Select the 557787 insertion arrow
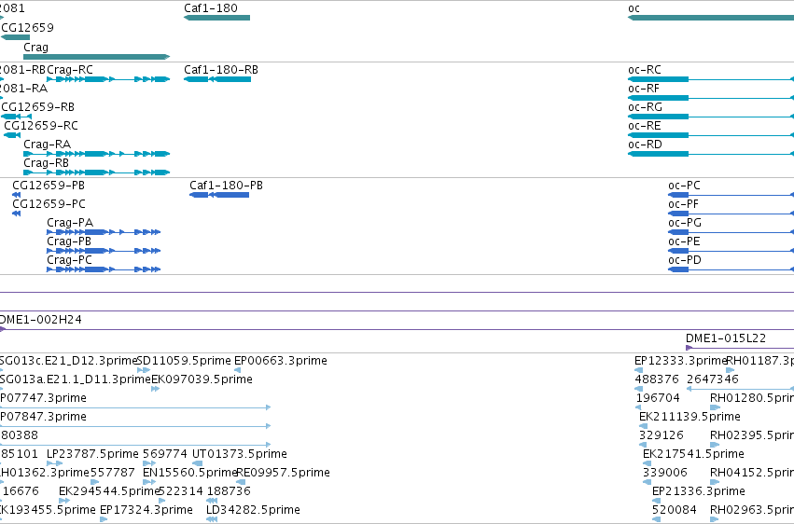The image size is (794, 524). click(94, 482)
